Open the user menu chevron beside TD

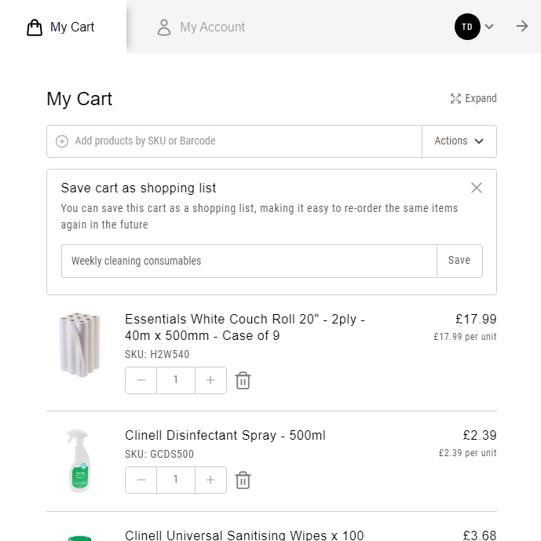coord(489,27)
